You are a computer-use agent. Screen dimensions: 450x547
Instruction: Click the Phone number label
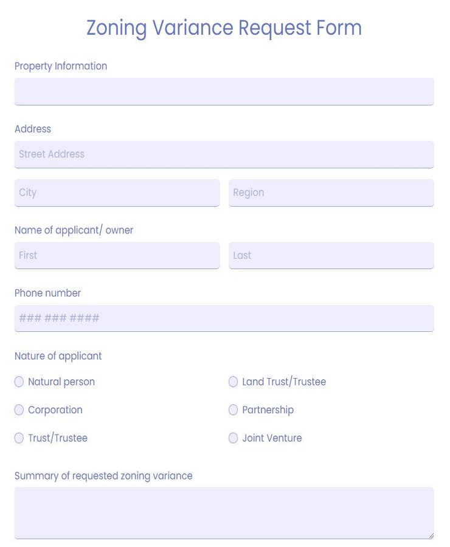point(47,293)
